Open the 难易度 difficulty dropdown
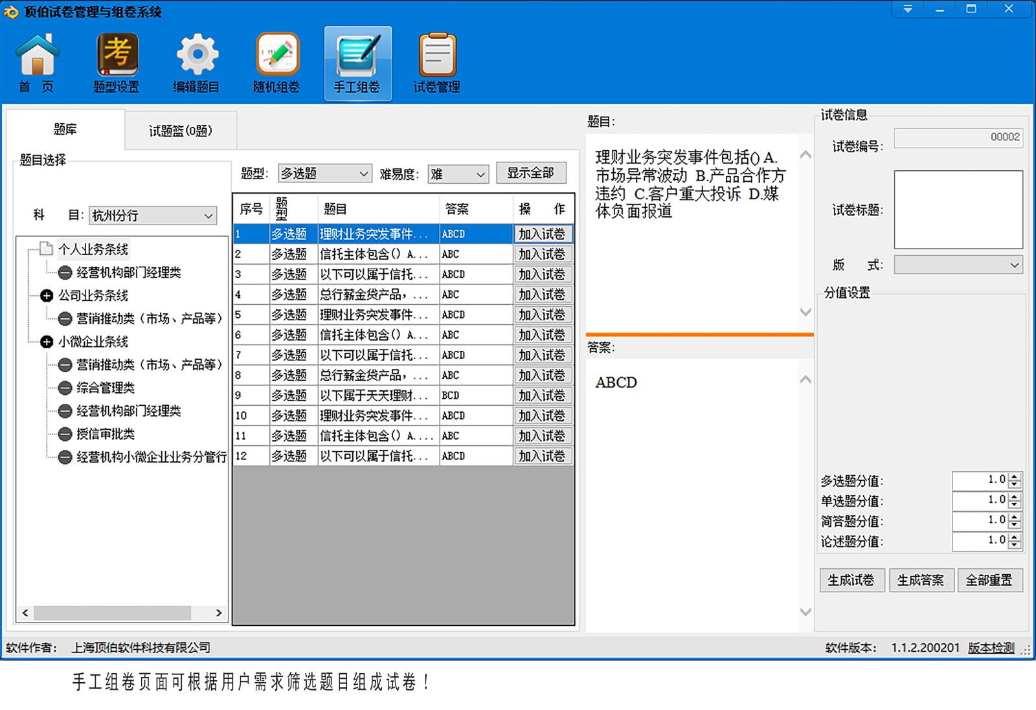Image resolution: width=1036 pixels, height=710 pixels. coord(457,174)
